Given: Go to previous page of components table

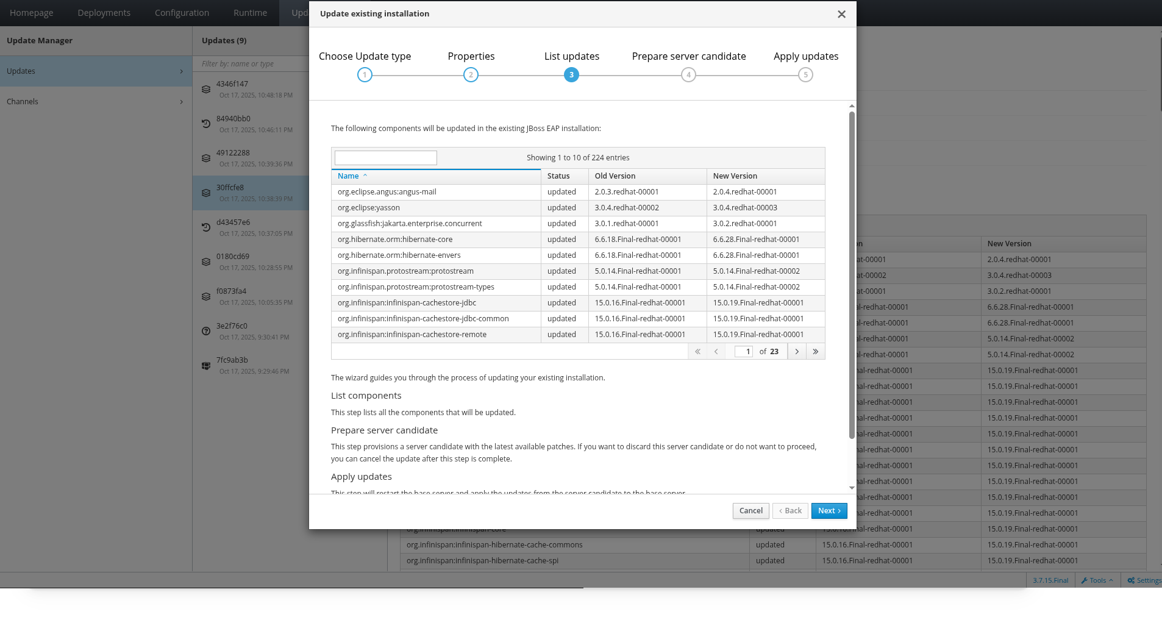Looking at the screenshot, I should pos(716,351).
